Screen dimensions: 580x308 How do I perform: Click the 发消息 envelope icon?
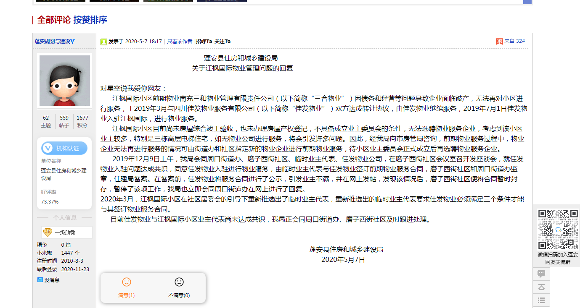pyautogui.click(x=40, y=280)
